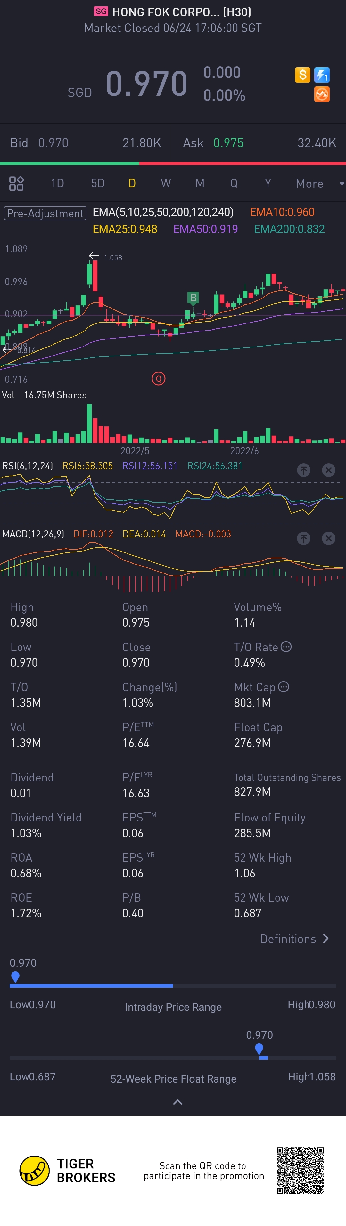Screen dimensions: 346x1226
Task: Tap the DEA:0.014 value
Action: [x=144, y=534]
